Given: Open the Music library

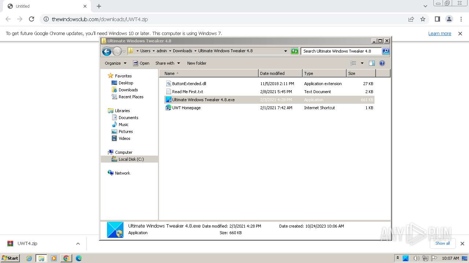Looking at the screenshot, I should point(123,125).
